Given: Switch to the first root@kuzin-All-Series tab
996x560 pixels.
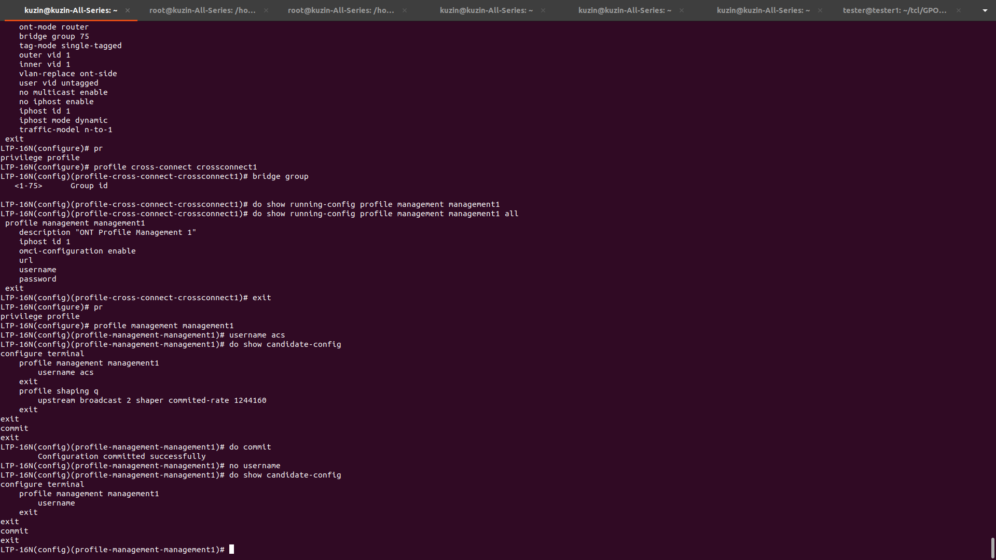Looking at the screenshot, I should pyautogui.click(x=202, y=10).
